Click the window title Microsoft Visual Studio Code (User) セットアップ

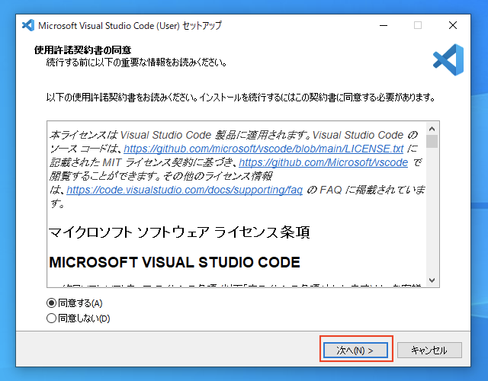(130, 25)
